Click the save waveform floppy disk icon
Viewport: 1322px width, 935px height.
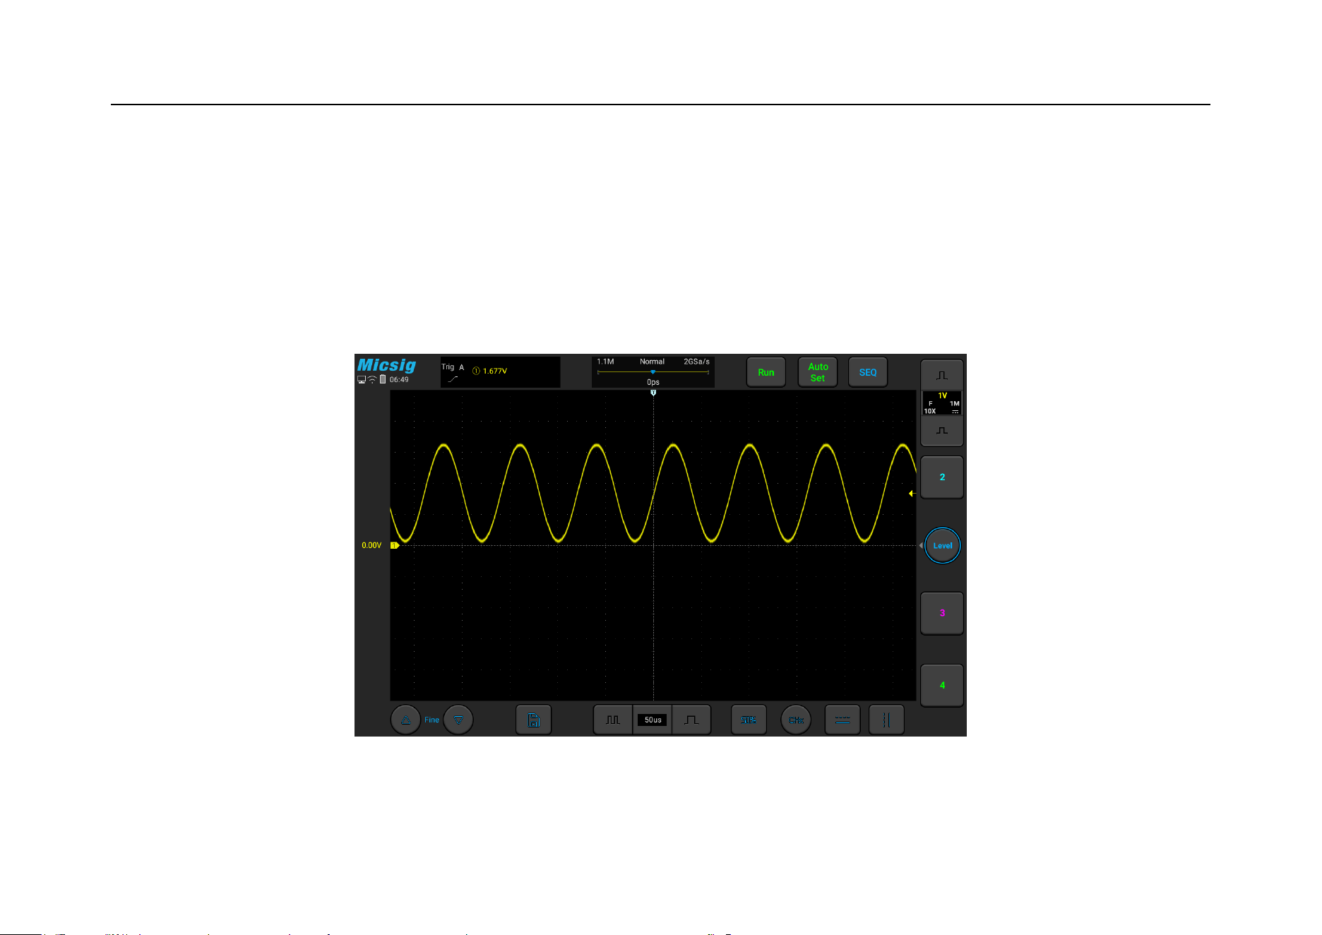[x=533, y=720]
